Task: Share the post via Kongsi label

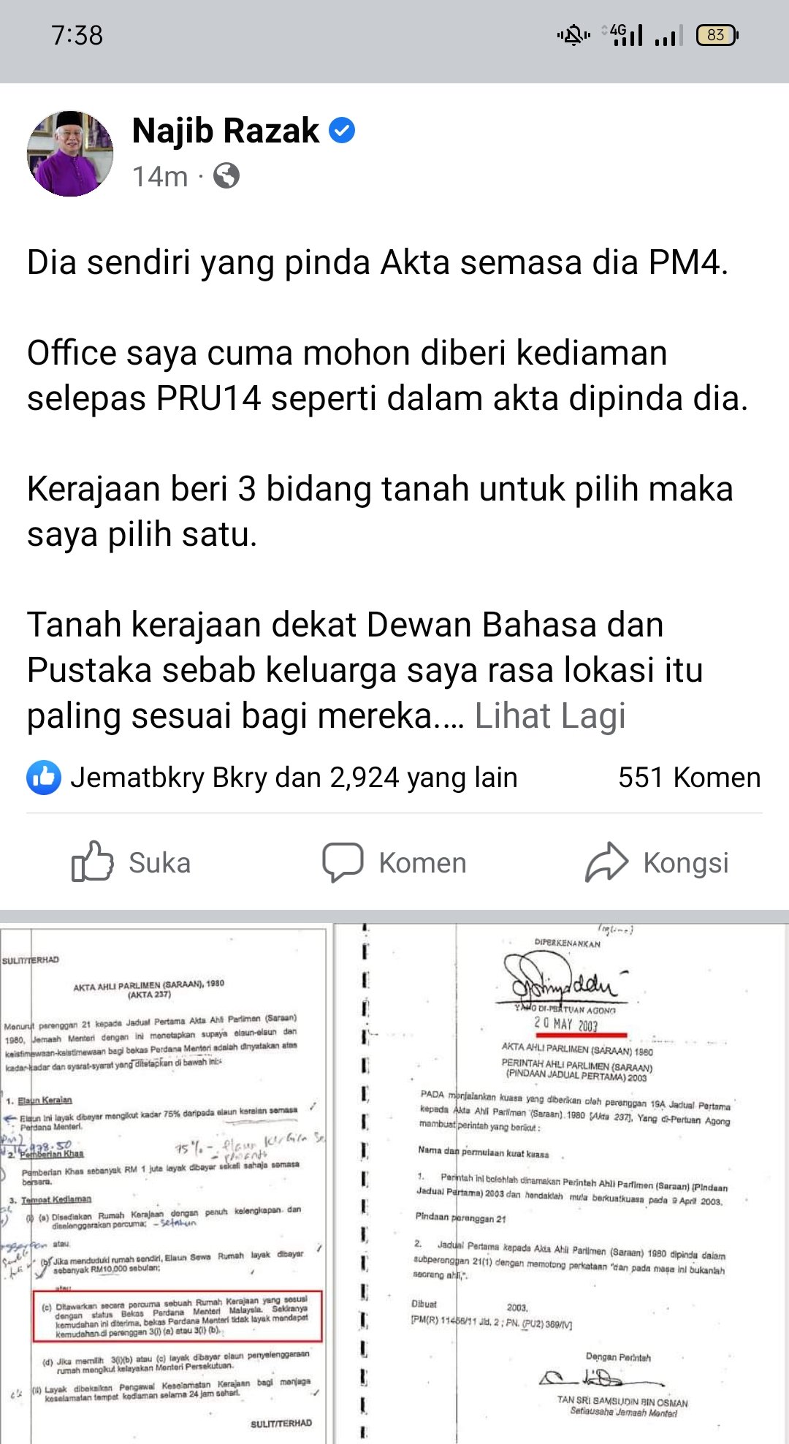Action: 686,863
